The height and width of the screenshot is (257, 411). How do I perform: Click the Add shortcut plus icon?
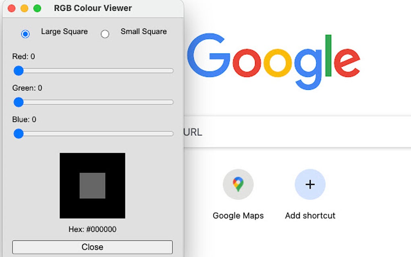(x=310, y=184)
